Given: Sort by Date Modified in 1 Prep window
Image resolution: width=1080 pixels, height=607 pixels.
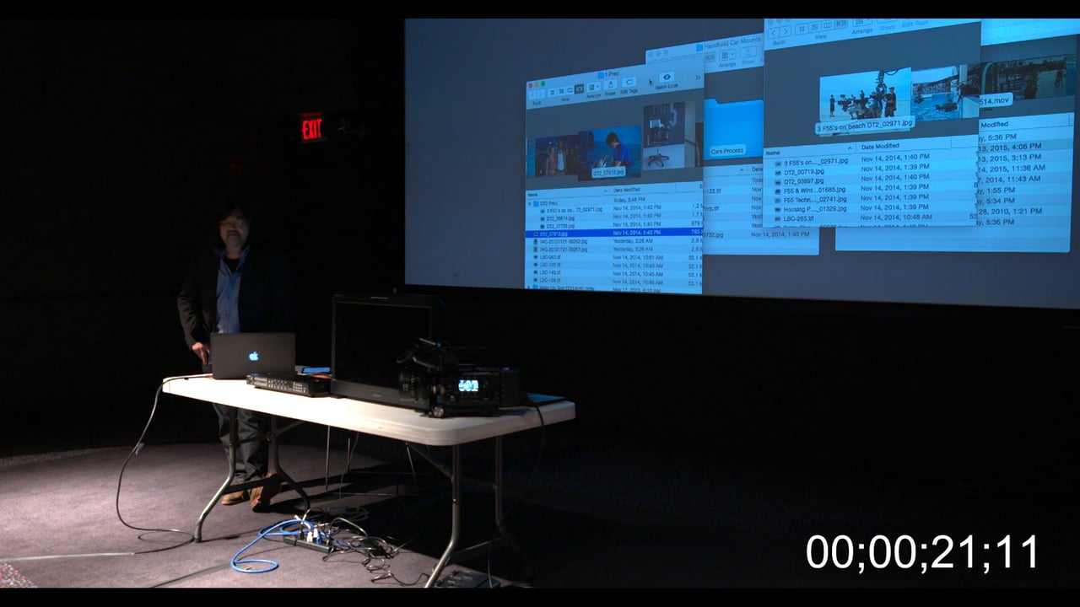Looking at the screenshot, I should (x=626, y=190).
